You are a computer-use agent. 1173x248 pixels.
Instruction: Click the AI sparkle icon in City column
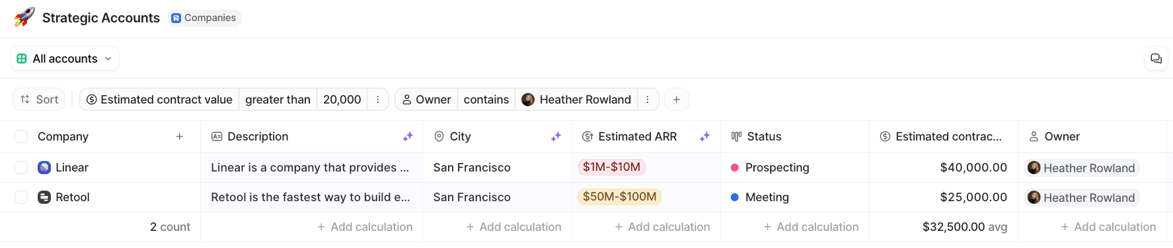[x=556, y=137]
